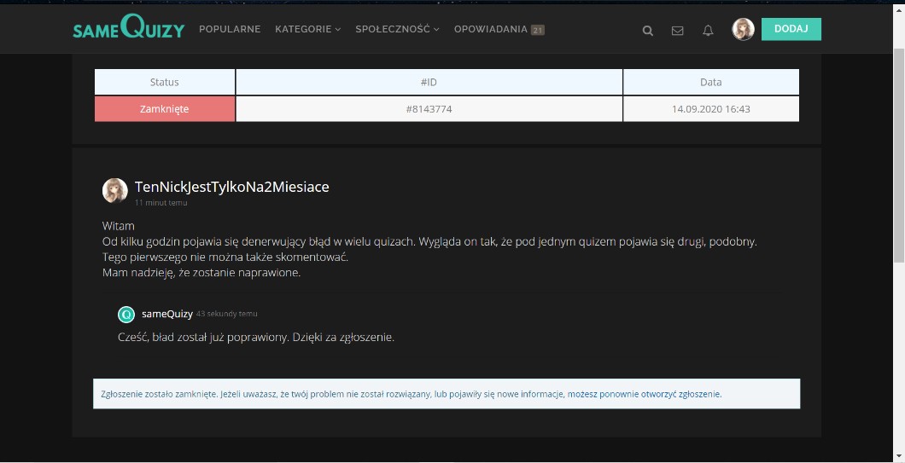
Task: Open the sameQuizy reply author name
Action: pos(167,314)
